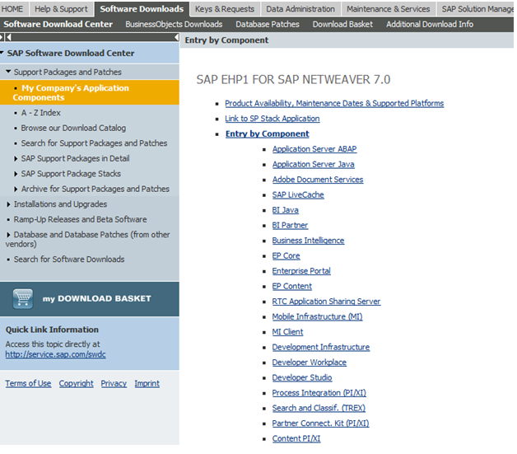The image size is (517, 454).
Task: Open Enterprise Portal link
Action: [x=301, y=271]
